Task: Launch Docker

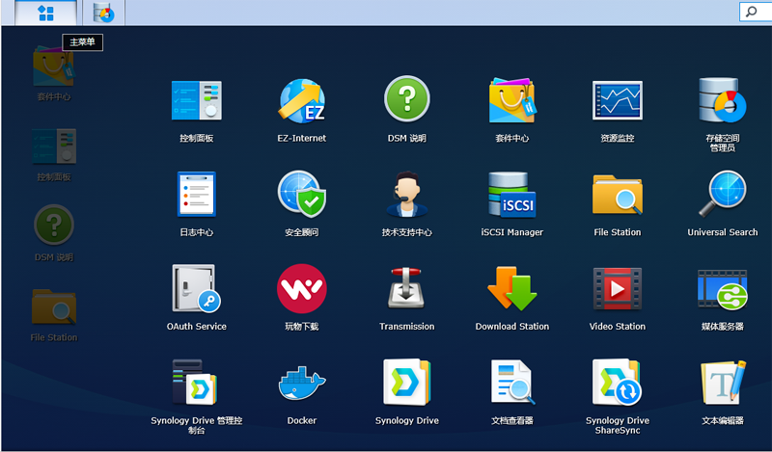Action: pyautogui.click(x=302, y=384)
